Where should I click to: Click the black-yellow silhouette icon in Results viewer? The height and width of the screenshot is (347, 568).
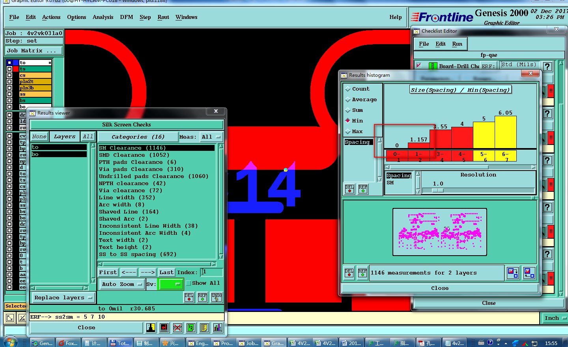[151, 327]
